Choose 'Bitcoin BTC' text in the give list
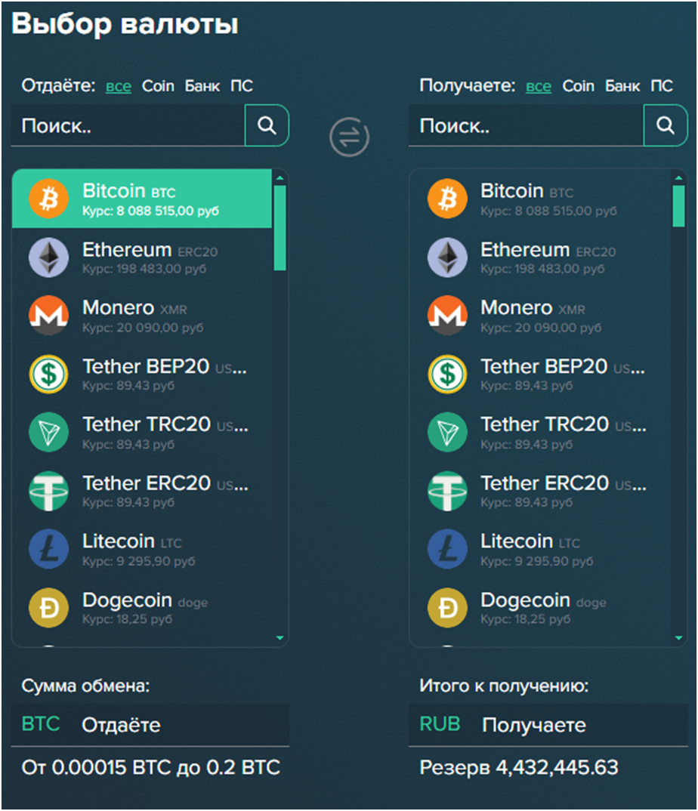 [129, 191]
